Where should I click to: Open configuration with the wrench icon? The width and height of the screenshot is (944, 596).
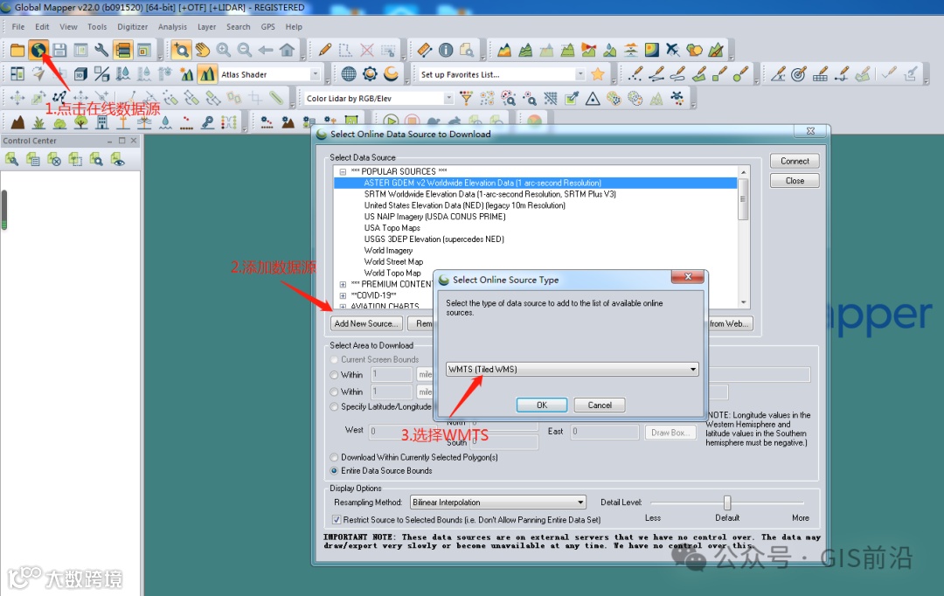tap(101, 50)
